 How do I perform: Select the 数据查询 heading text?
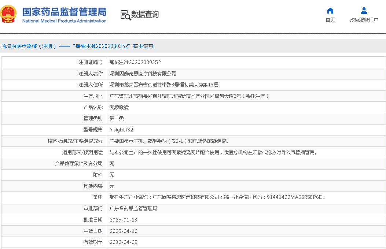(x=145, y=15)
